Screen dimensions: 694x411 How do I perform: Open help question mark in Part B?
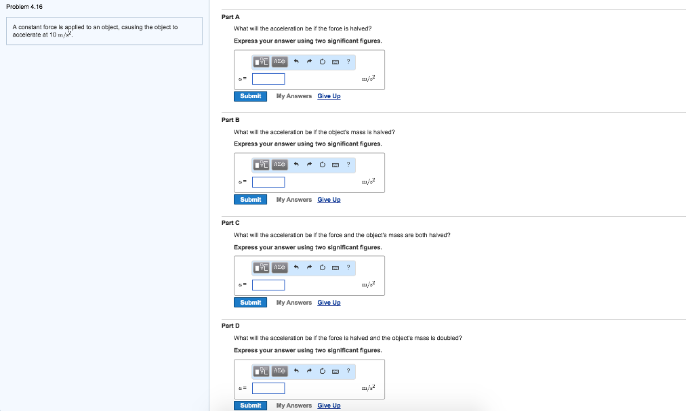[348, 165]
